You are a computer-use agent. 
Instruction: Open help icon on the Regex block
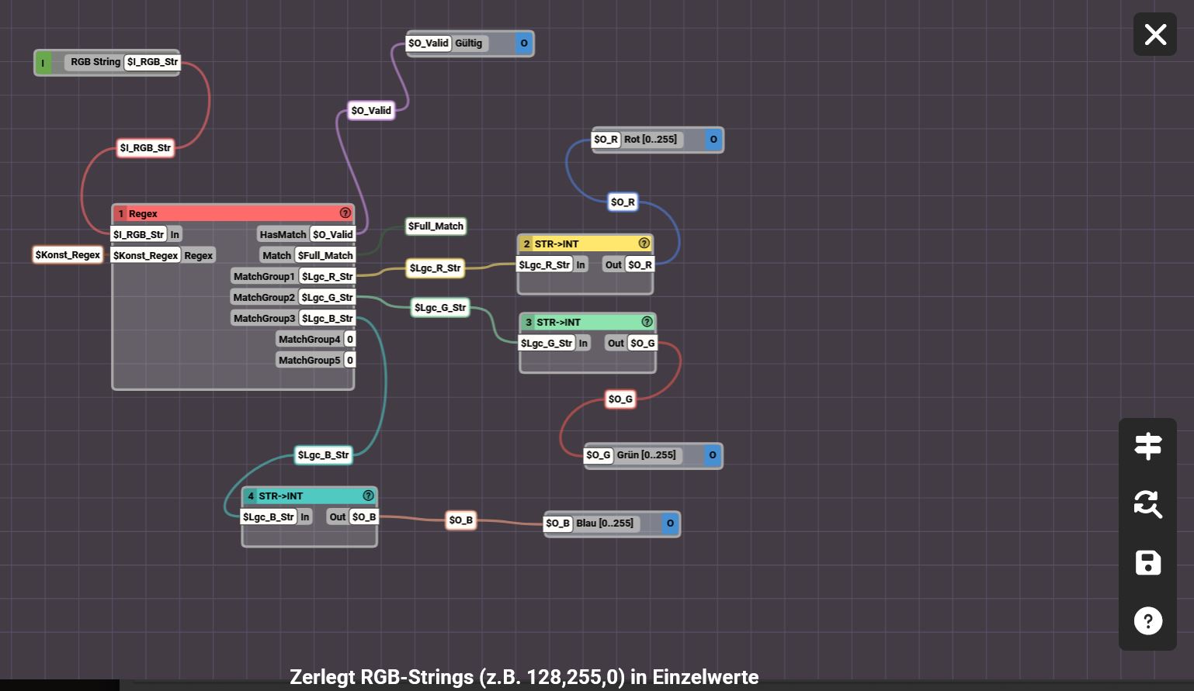tap(345, 213)
